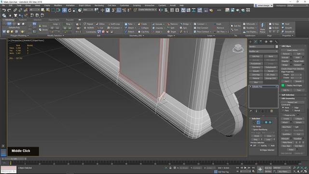Screen dimensions: 309x174
Task: Select Preview Selection Off radio button
Action: (251, 145)
